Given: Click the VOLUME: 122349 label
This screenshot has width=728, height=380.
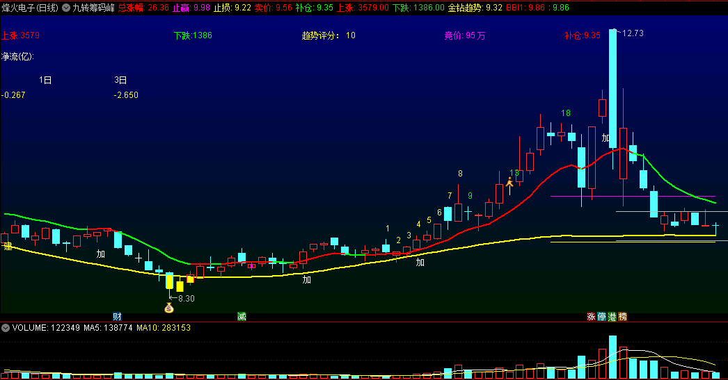Looking at the screenshot, I should pyautogui.click(x=47, y=328).
